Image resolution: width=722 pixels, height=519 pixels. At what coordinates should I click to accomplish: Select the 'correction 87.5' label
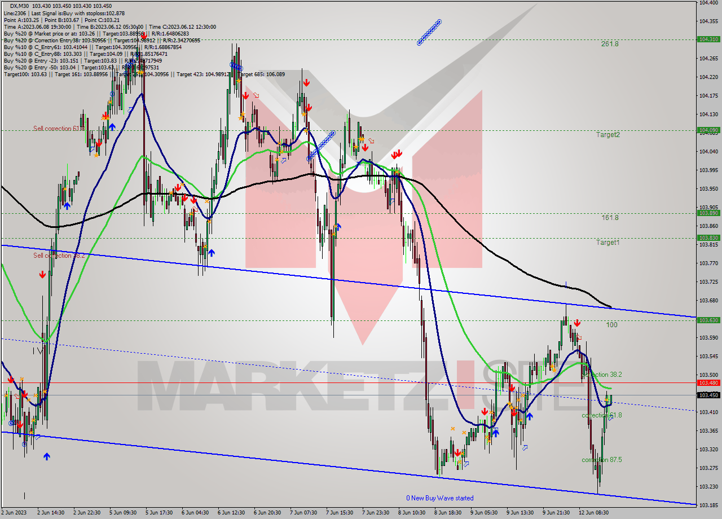point(602,460)
